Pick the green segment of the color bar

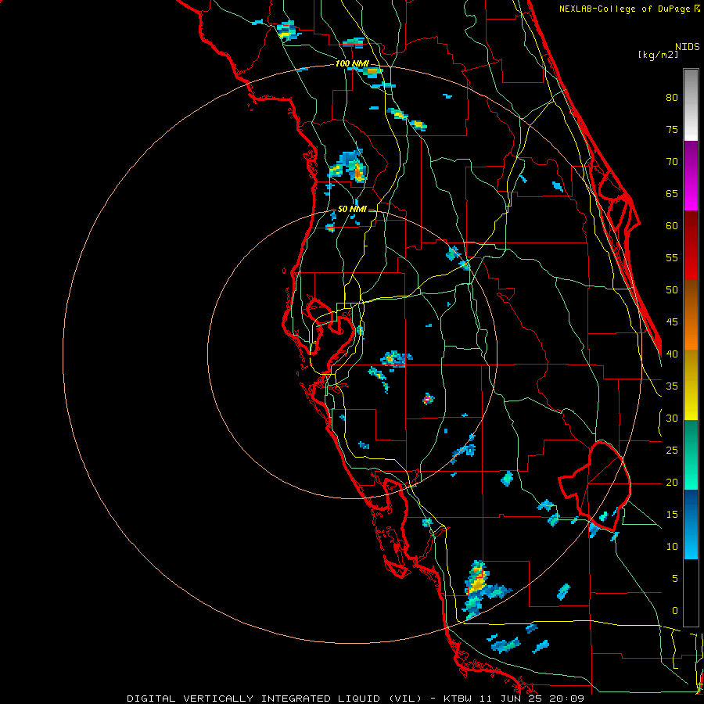click(x=691, y=454)
